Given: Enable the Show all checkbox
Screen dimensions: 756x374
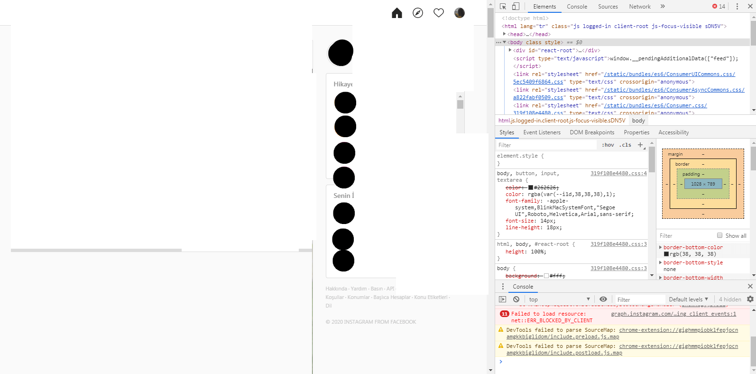Looking at the screenshot, I should [719, 235].
